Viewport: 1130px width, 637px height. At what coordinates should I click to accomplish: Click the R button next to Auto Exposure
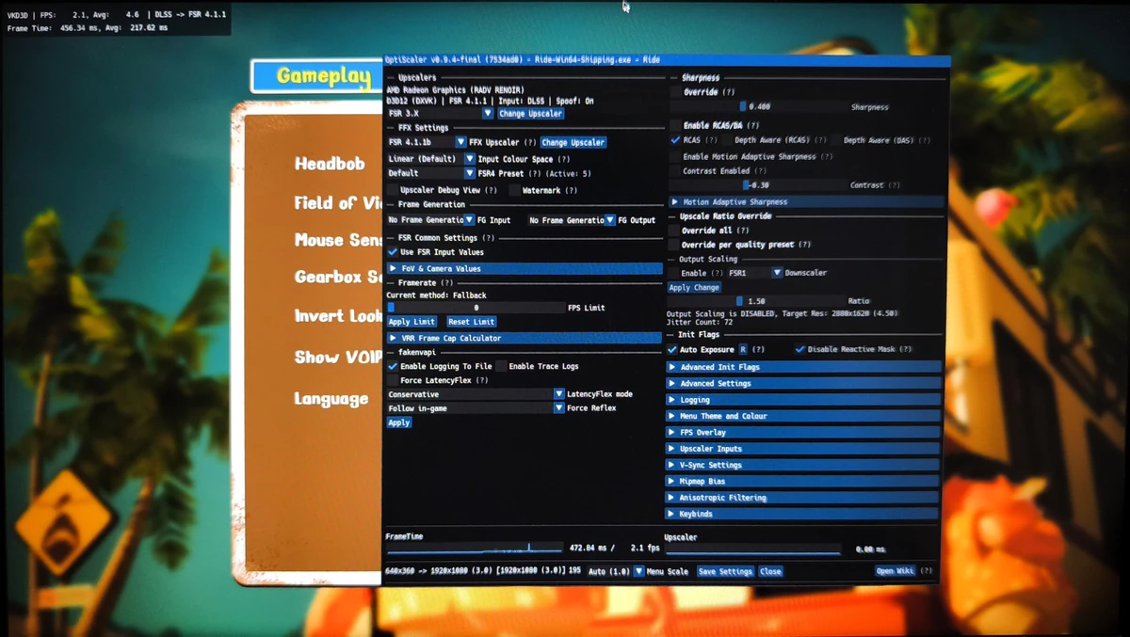[x=743, y=349]
